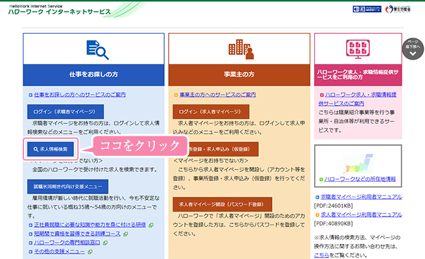Select the ハローワーク求人・求職情報提供サービス pink header
The height and width of the screenshot is (259, 425).
tap(358, 75)
